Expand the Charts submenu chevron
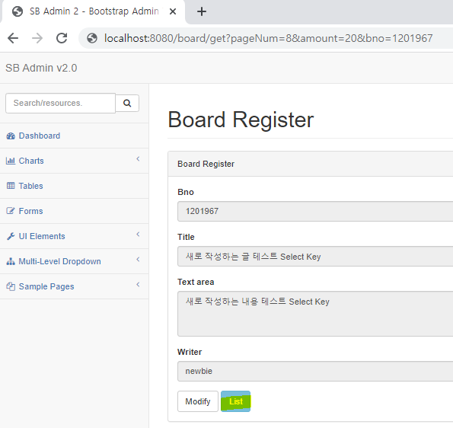Image resolution: width=453 pixels, height=428 pixels. coord(138,159)
